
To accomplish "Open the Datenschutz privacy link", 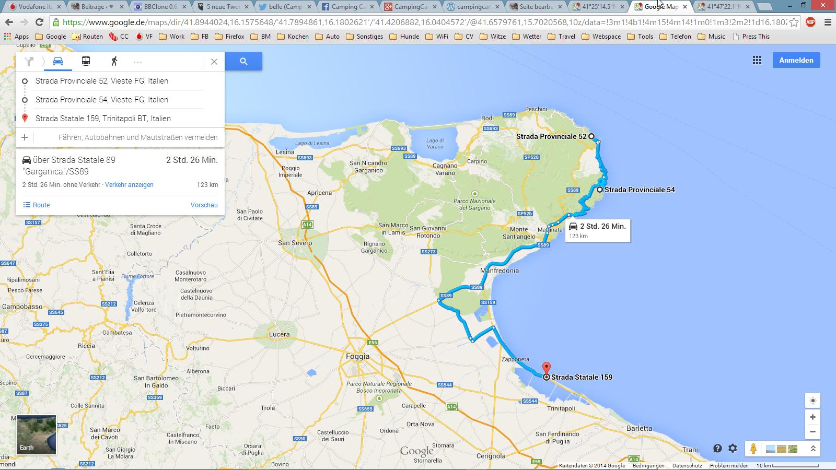I will click(x=687, y=466).
